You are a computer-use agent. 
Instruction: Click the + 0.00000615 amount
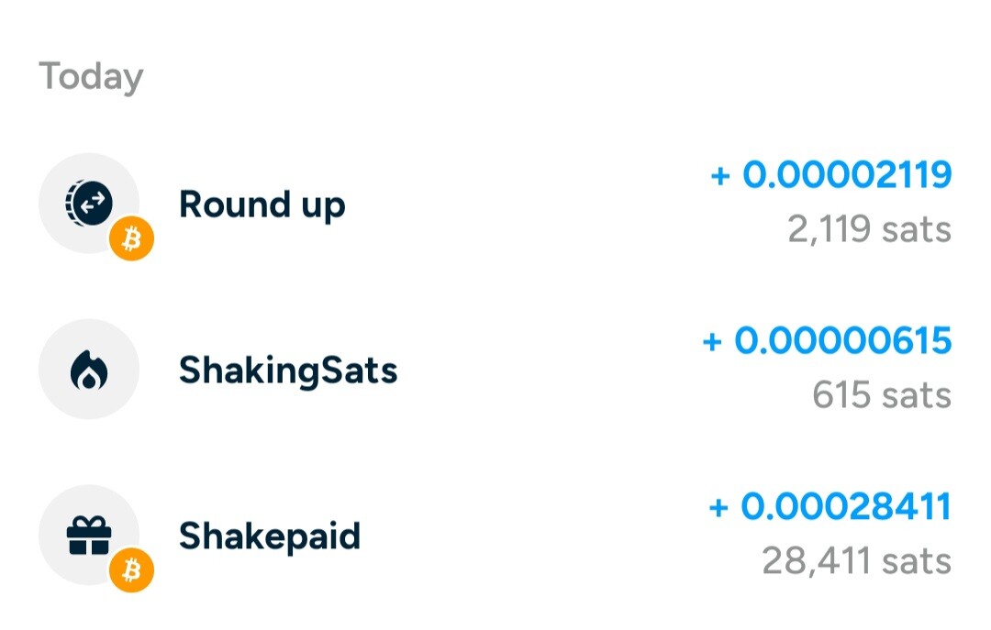827,340
